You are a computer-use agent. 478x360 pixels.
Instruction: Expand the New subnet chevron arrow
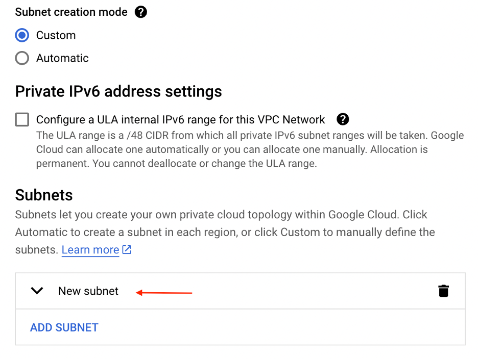pos(37,291)
